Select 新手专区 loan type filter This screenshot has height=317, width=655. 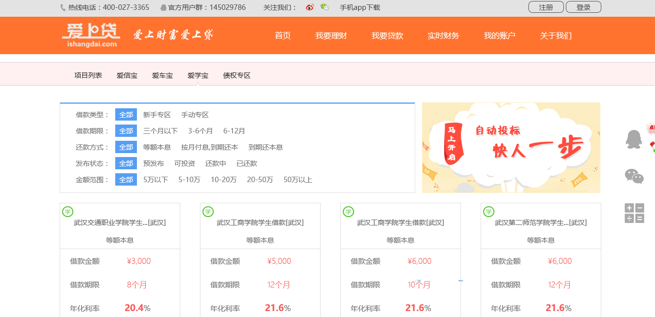tap(157, 115)
